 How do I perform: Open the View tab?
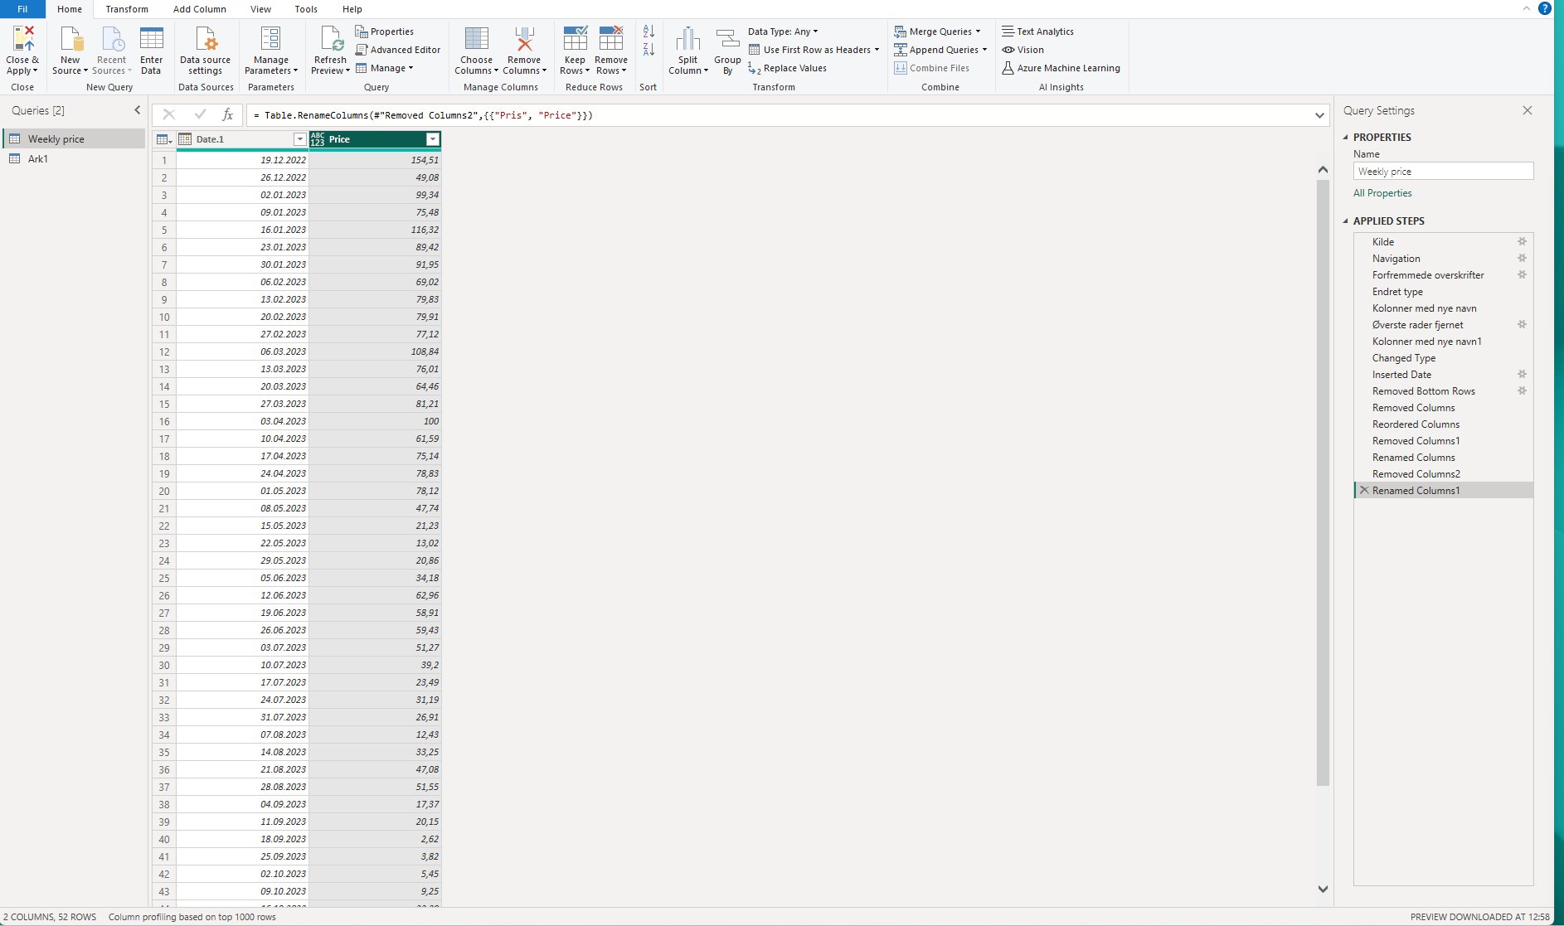(x=260, y=9)
